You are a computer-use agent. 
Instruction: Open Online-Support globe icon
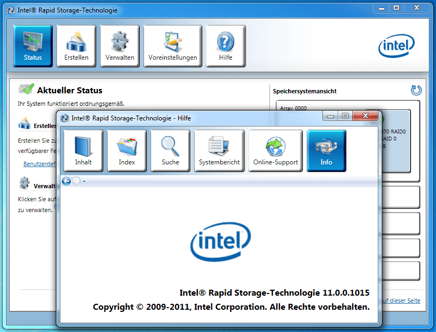(x=275, y=151)
